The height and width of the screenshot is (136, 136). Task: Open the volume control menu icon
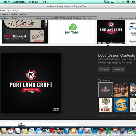click(x=133, y=2)
